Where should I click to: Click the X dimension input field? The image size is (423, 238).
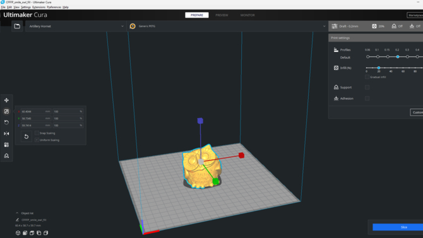pos(36,112)
